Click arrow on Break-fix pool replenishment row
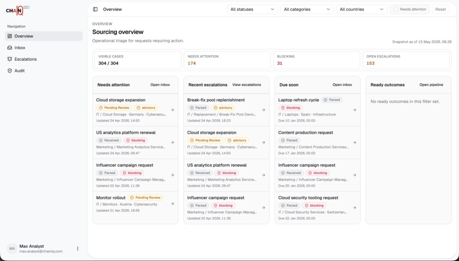Screen dimensions: 459x261 tap(264, 110)
